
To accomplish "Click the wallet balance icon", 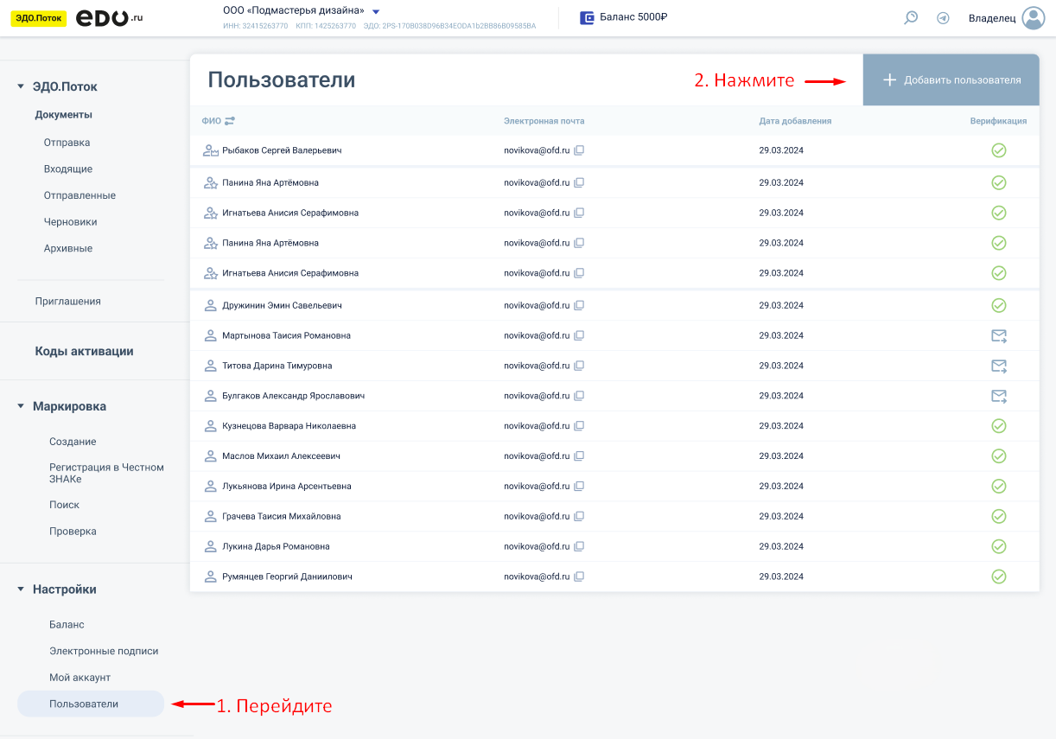I will point(587,17).
